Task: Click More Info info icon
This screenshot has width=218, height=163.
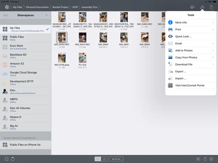Action: click(170, 22)
